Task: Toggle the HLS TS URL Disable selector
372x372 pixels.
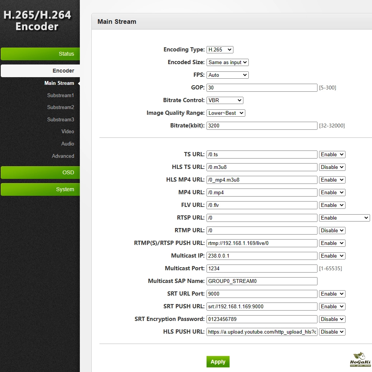Action: point(332,167)
